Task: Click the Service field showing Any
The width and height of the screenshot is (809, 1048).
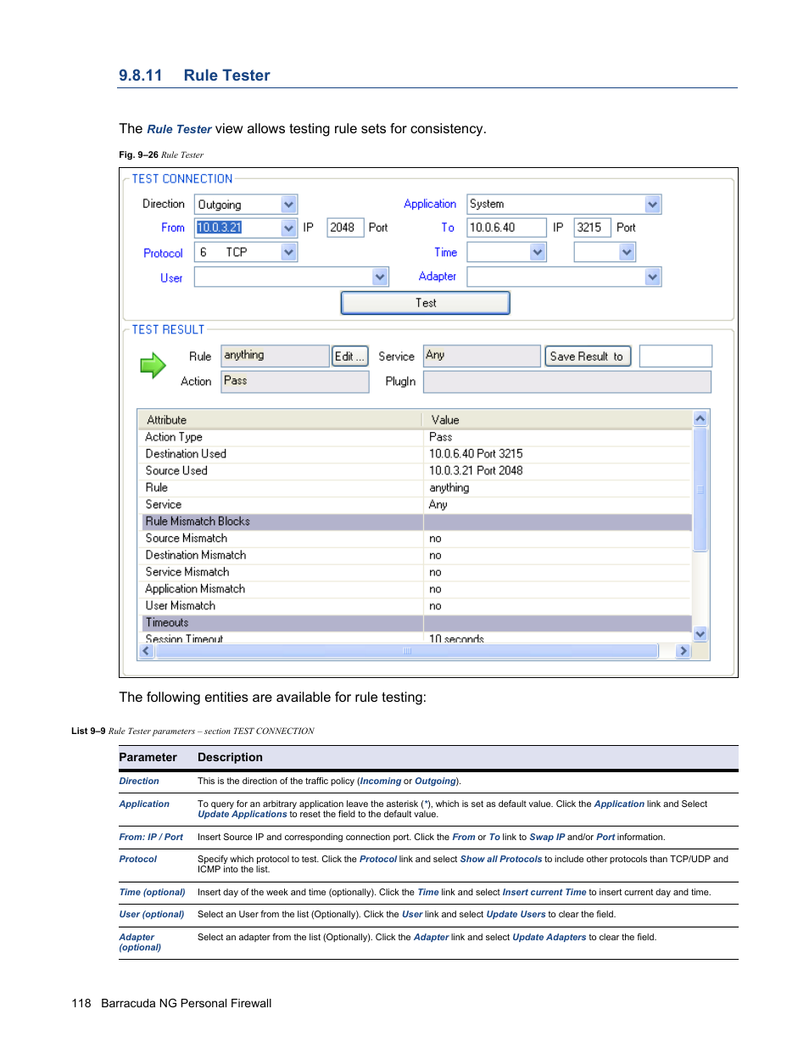Action: (482, 356)
